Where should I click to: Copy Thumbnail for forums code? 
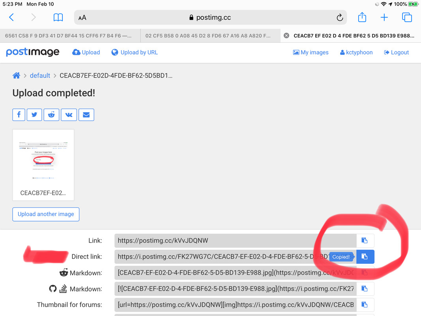click(365, 305)
